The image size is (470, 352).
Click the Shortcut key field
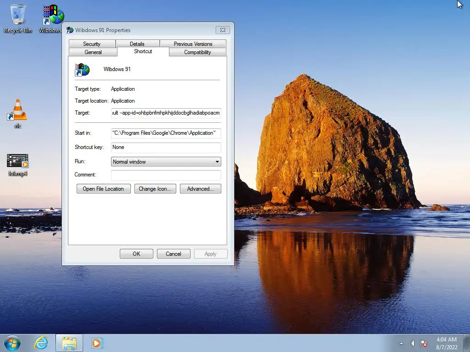166,147
